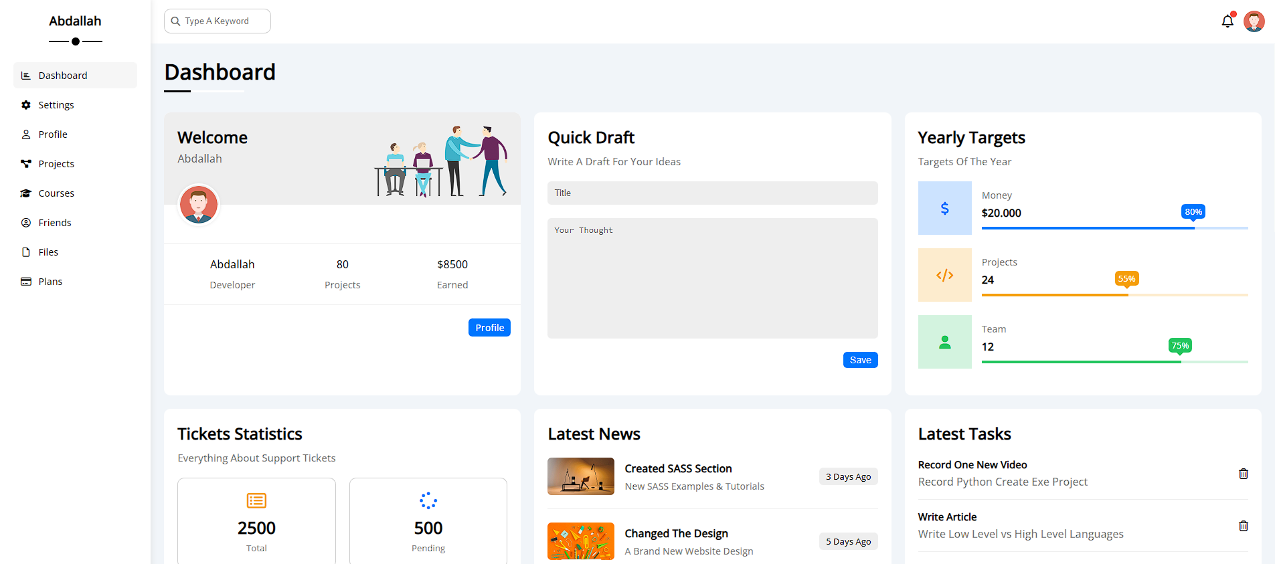Click the 55% projects badge
The height and width of the screenshot is (564, 1275).
coord(1127,279)
